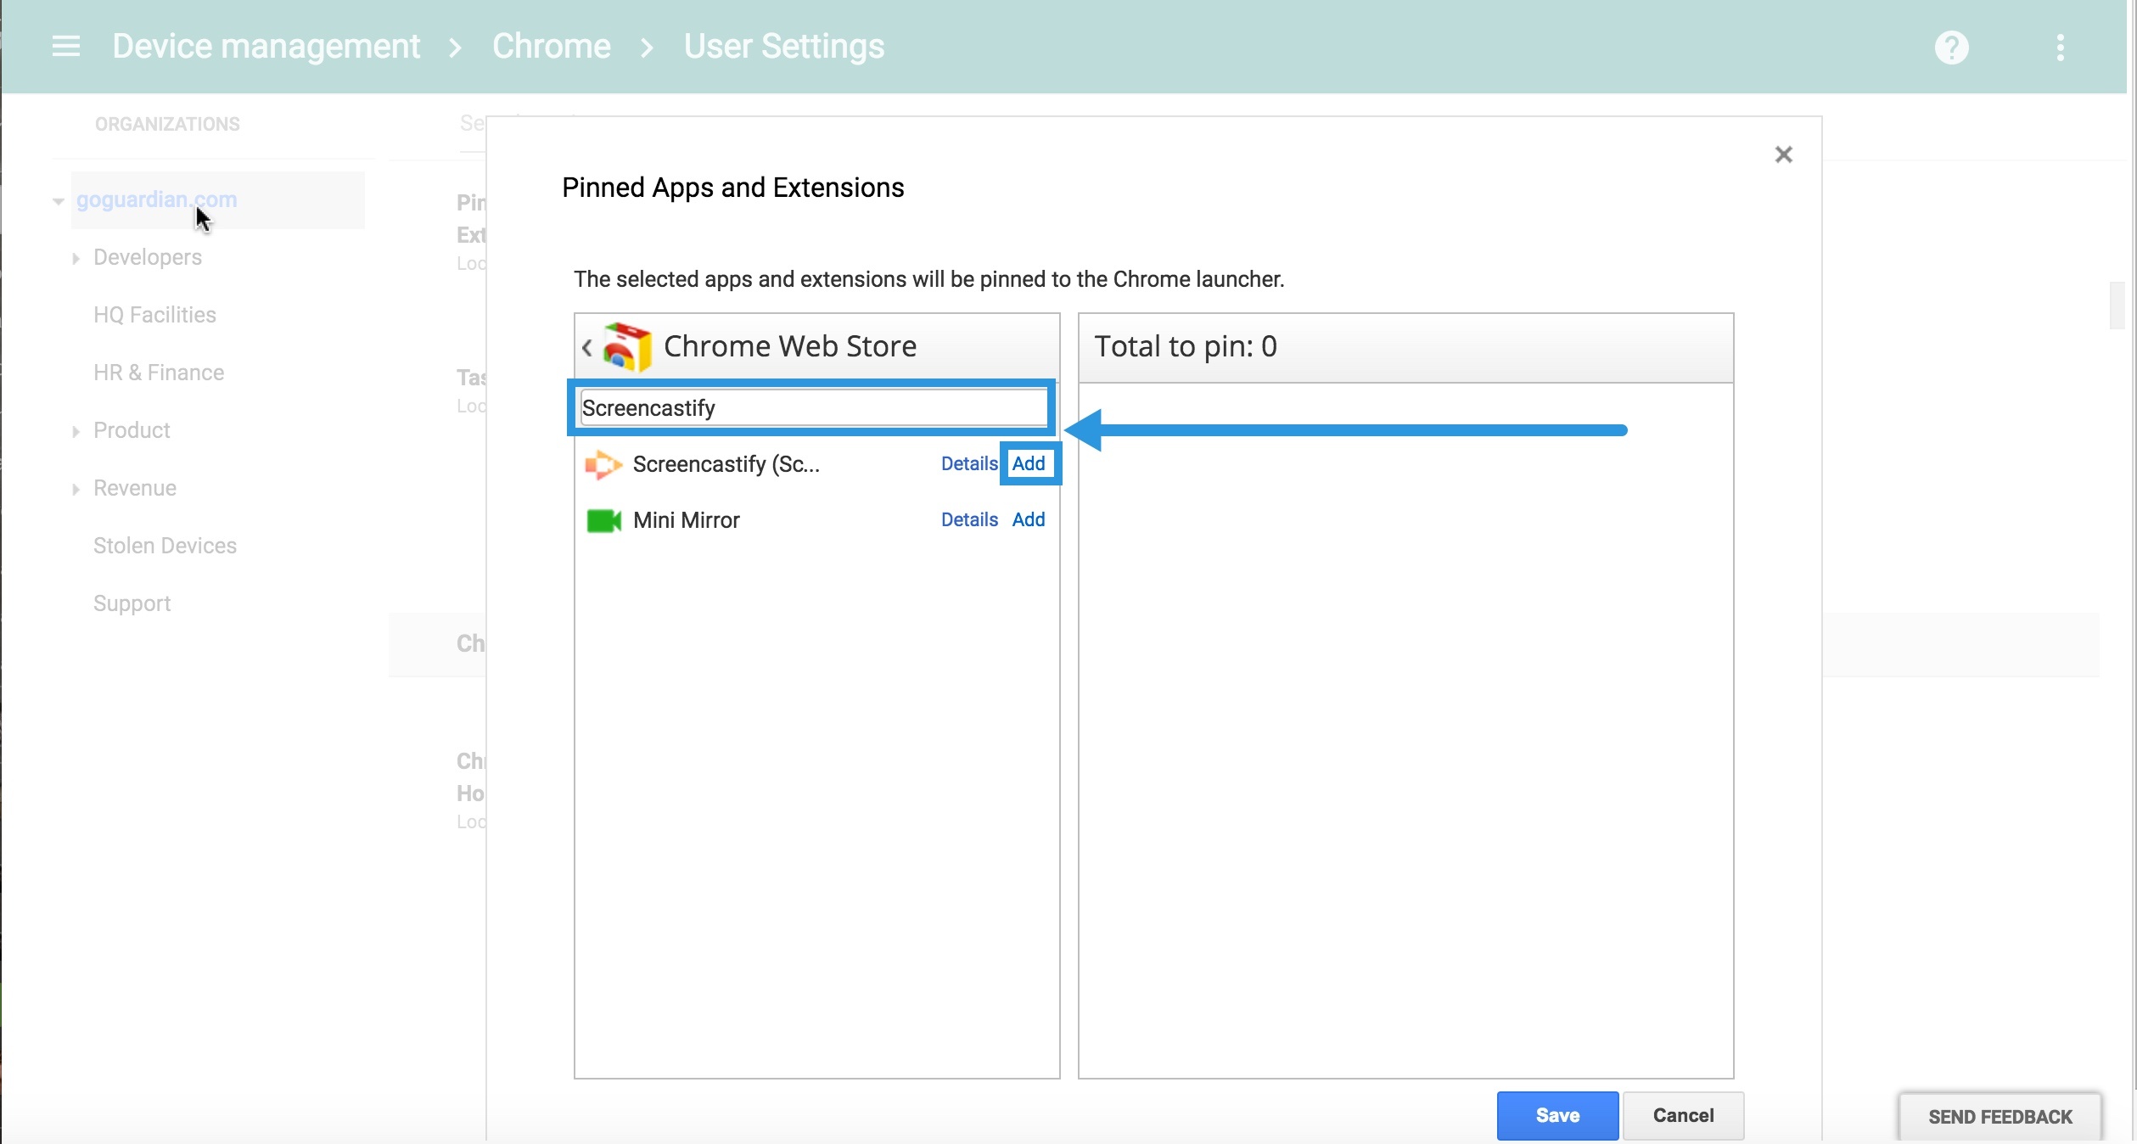Select Revenue organization
This screenshot has width=2137, height=1144.
(x=135, y=488)
